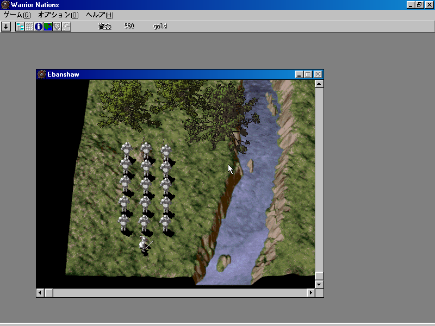Click the grey shield toolbar icon
This screenshot has width=435, height=326.
[x=57, y=27]
